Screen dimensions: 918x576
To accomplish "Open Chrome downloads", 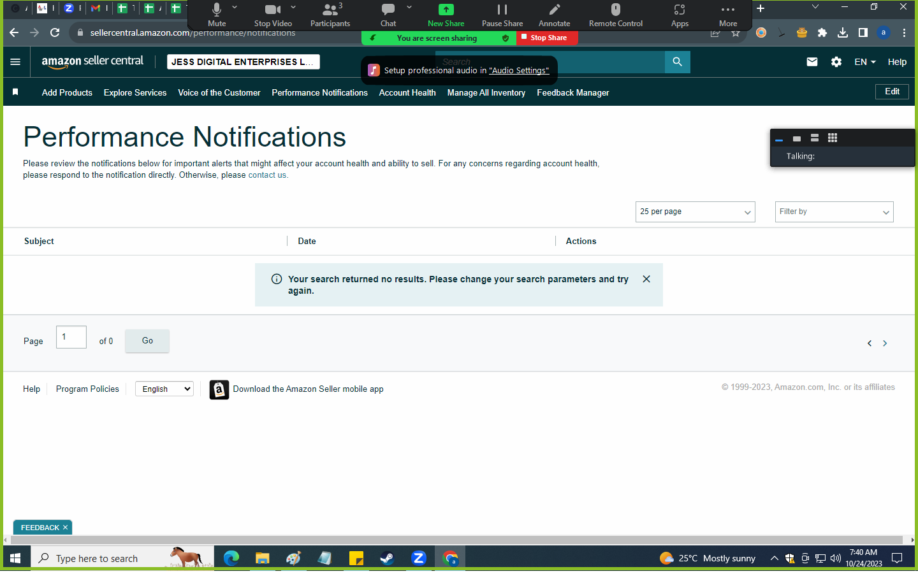I will pyautogui.click(x=843, y=32).
